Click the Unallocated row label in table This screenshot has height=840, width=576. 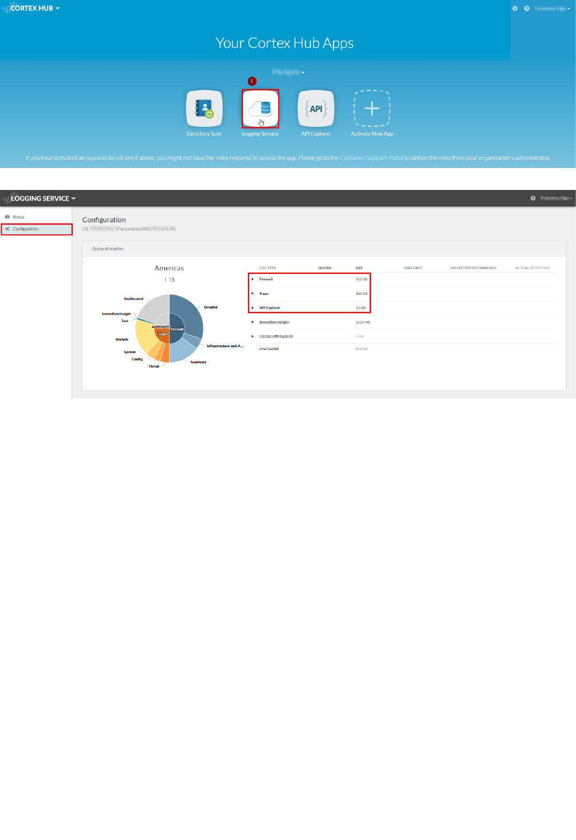[x=269, y=349]
